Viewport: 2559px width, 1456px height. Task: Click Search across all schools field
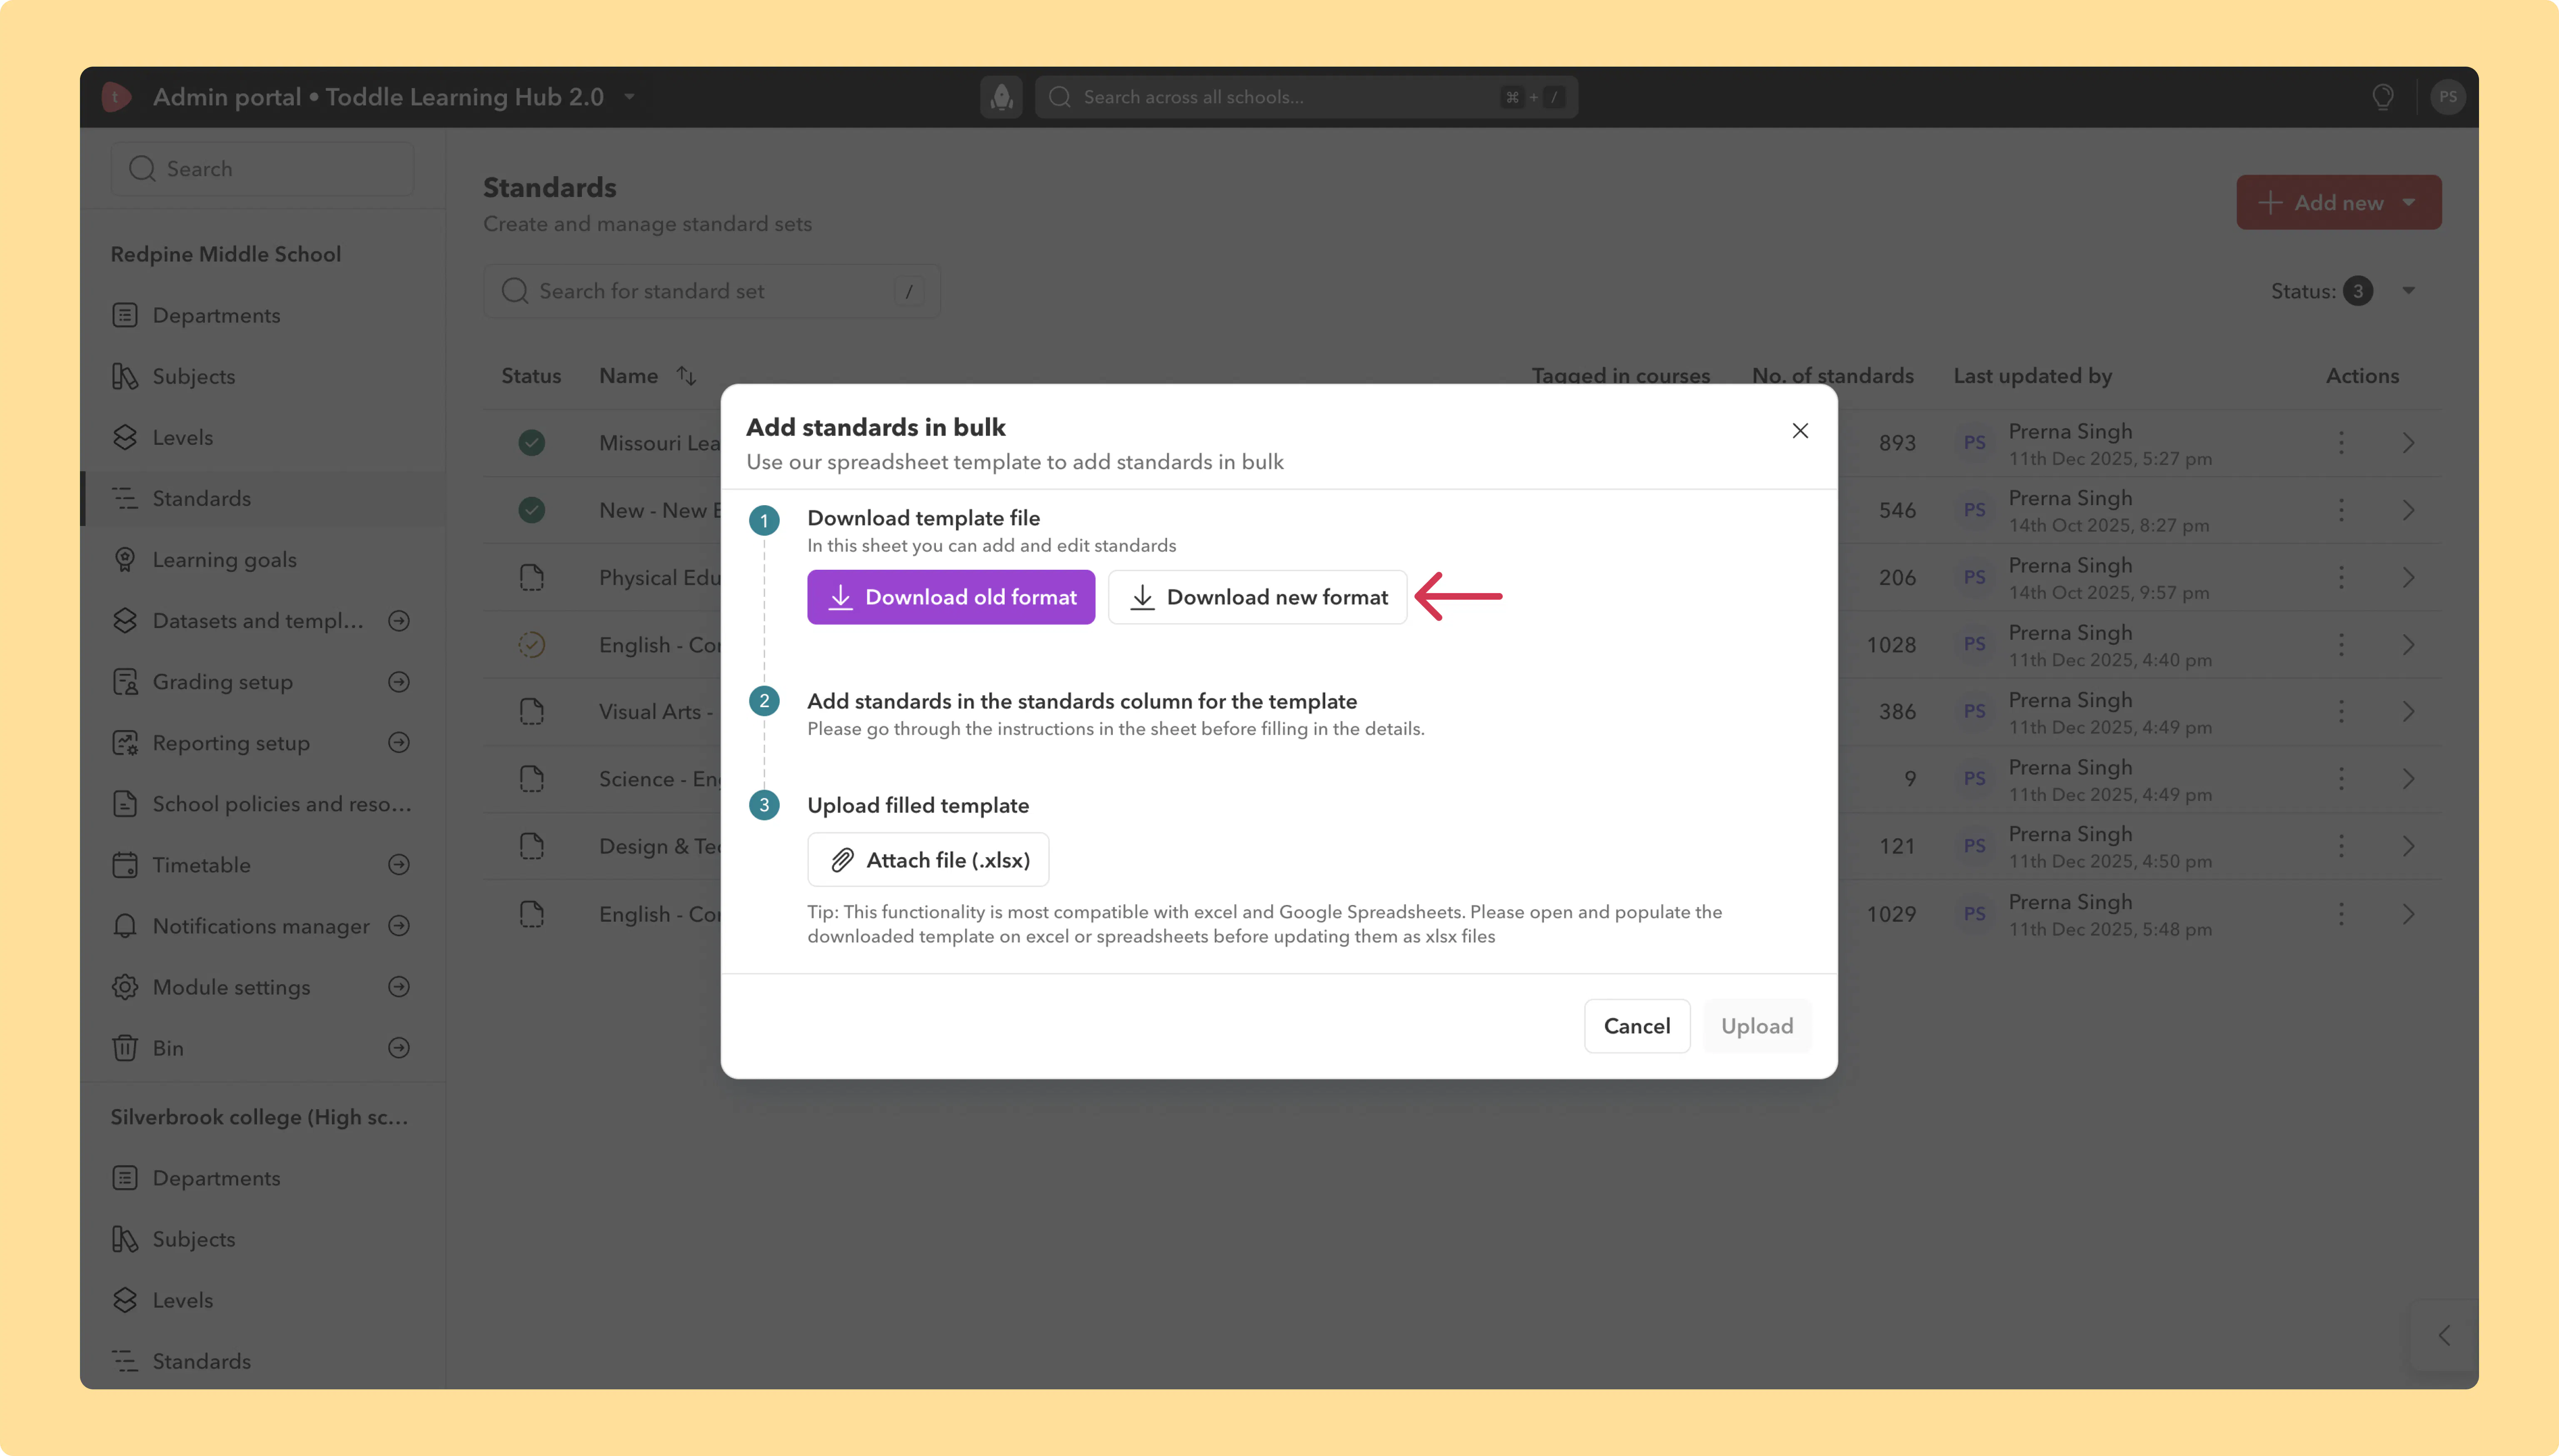[1306, 97]
